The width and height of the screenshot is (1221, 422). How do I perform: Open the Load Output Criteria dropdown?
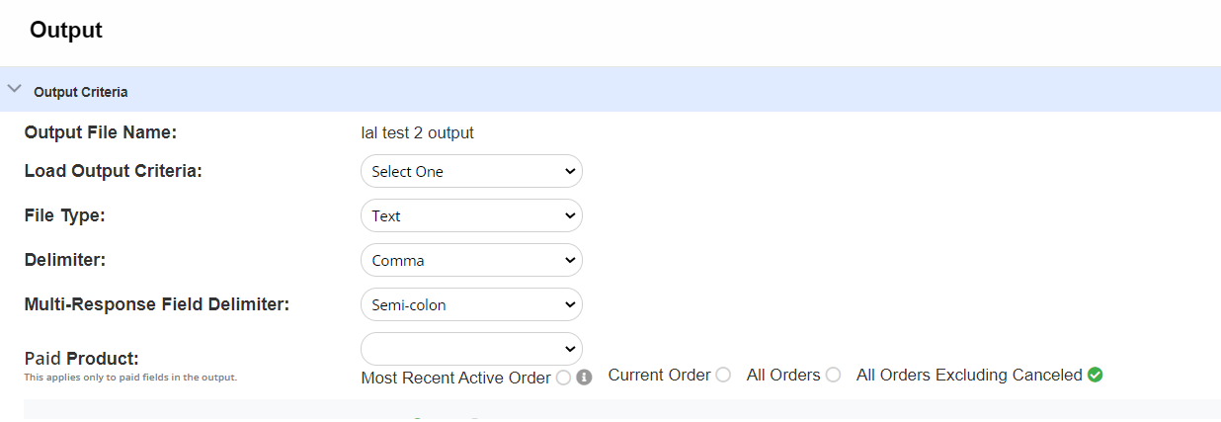(x=471, y=171)
